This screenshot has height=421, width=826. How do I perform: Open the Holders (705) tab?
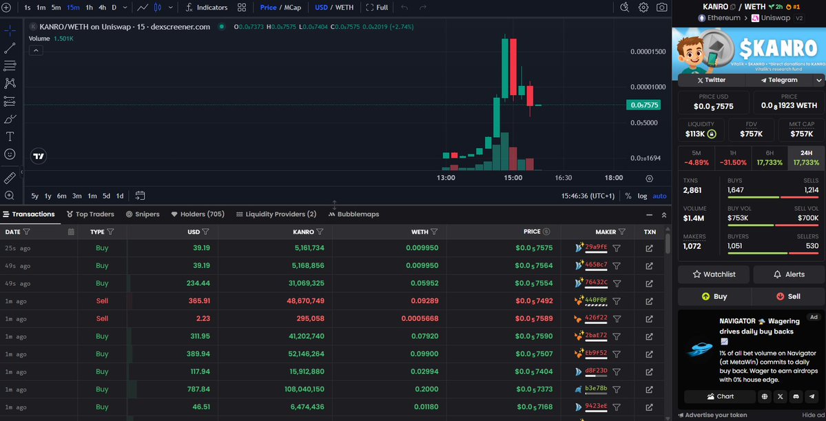pos(198,214)
